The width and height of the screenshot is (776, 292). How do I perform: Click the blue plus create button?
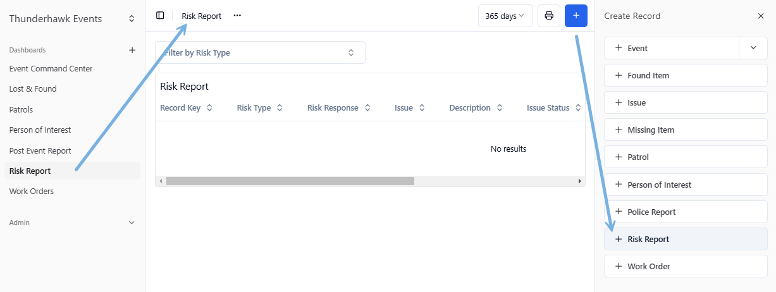point(576,16)
